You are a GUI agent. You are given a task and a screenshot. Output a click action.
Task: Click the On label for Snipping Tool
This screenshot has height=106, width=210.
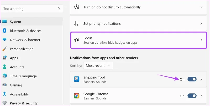tap(182, 79)
